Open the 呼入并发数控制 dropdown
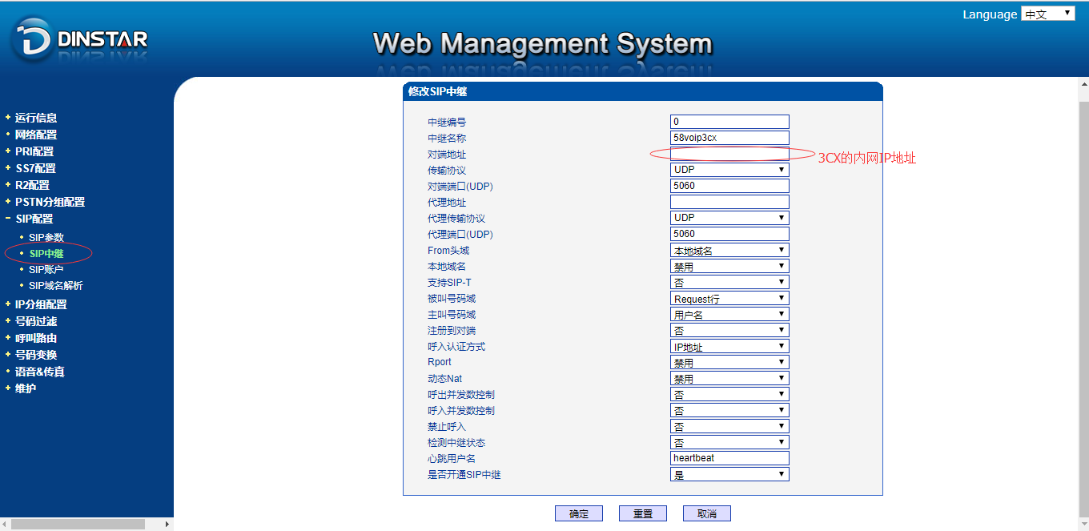The height and width of the screenshot is (531, 1089). click(729, 410)
